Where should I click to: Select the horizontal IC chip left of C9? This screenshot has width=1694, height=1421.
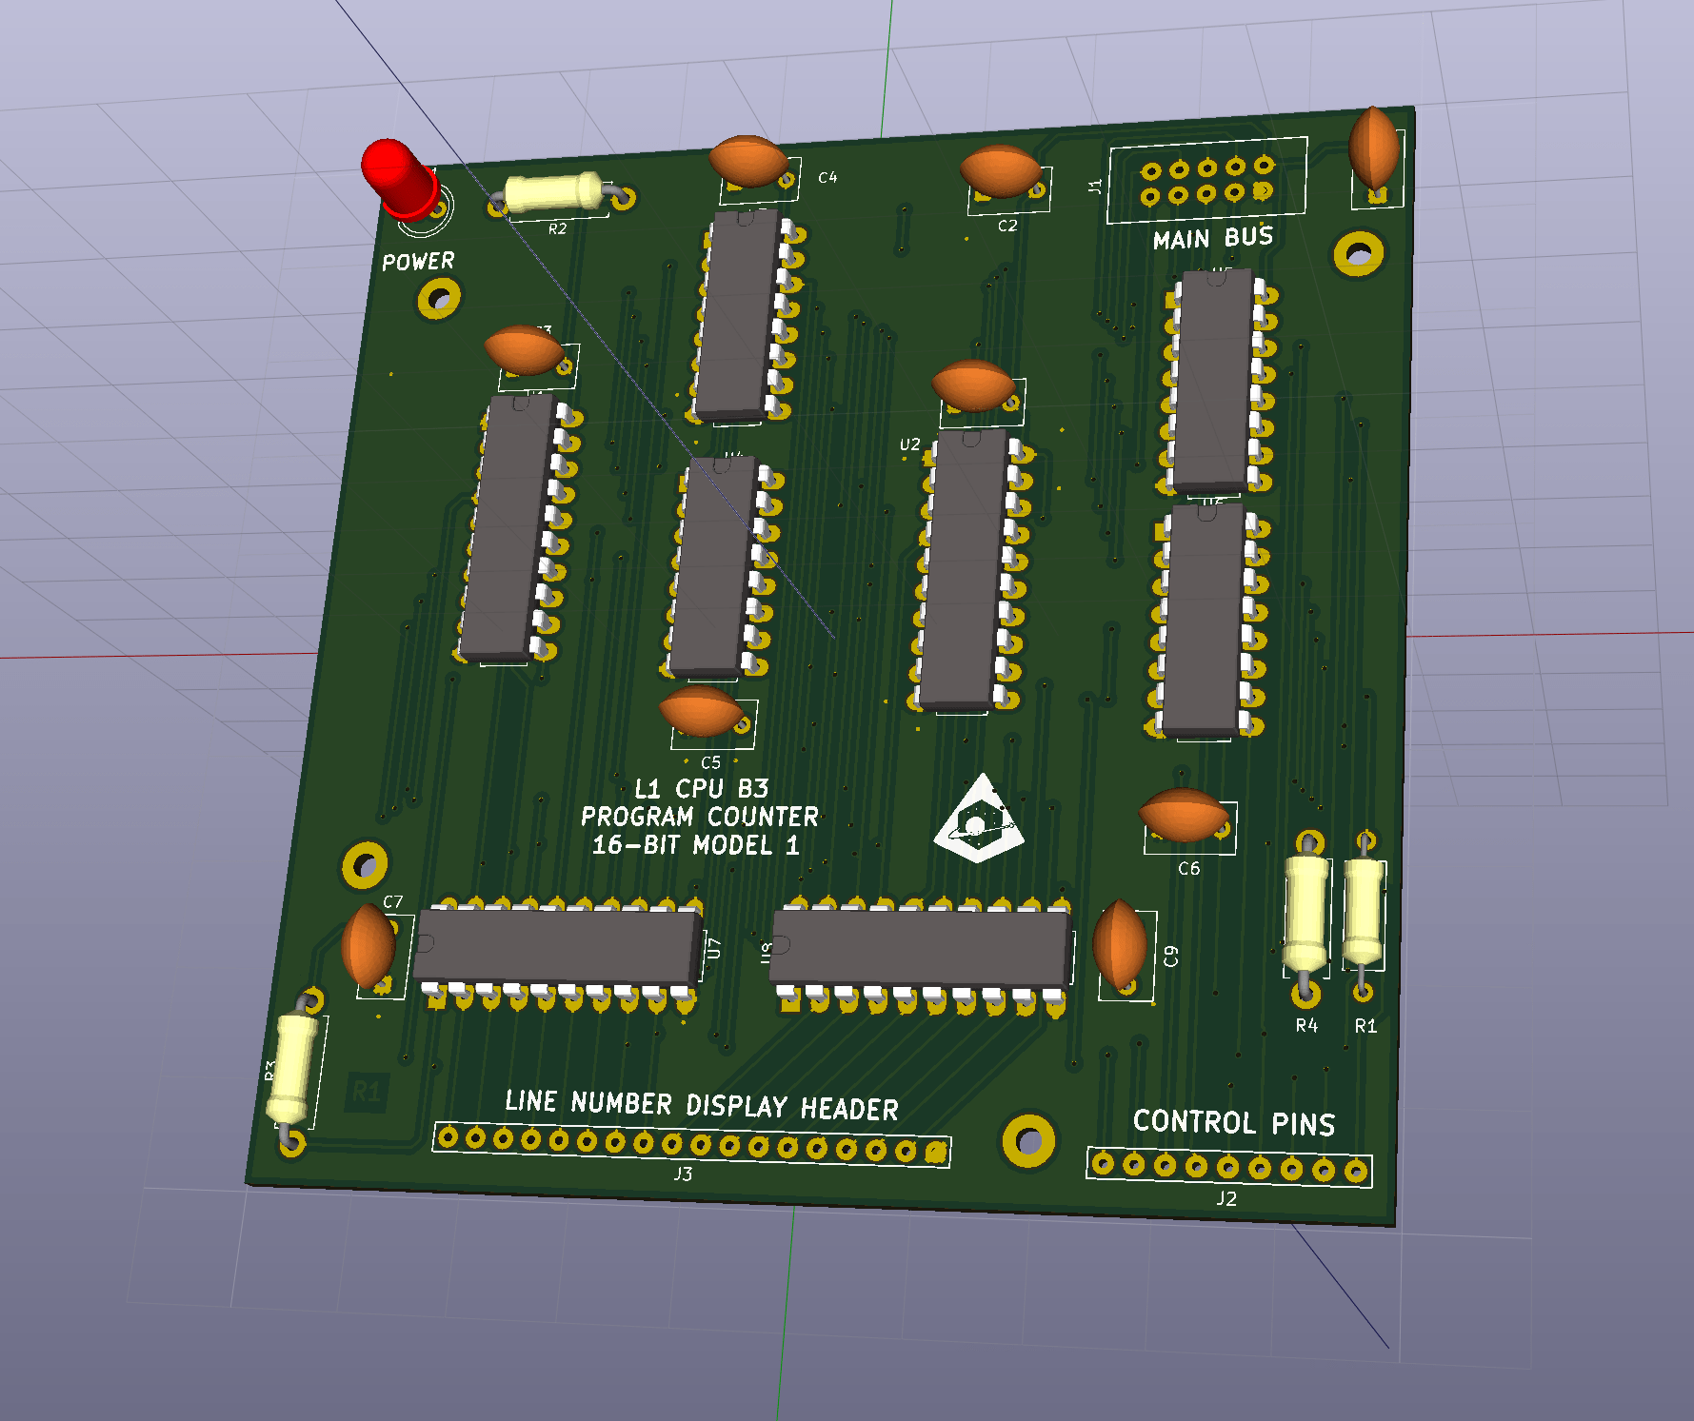pos(920,955)
